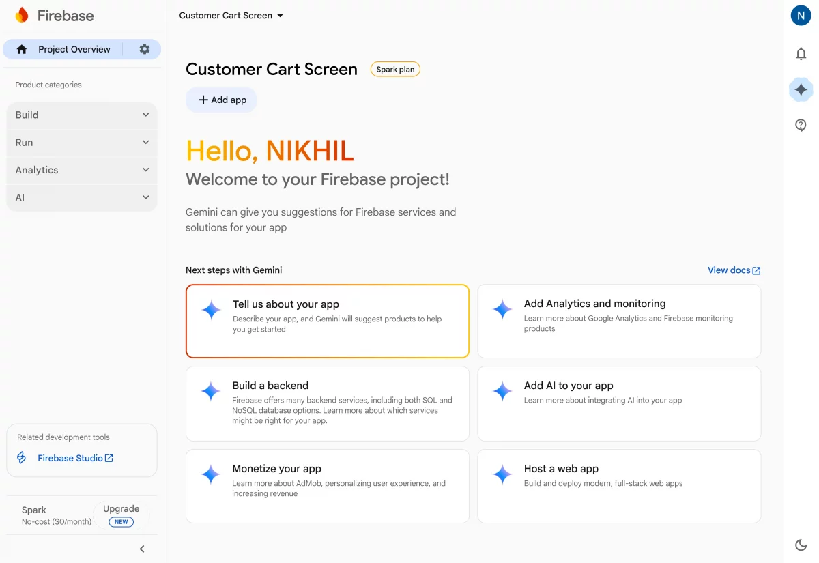
Task: Open project settings gear icon
Action: pyautogui.click(x=145, y=49)
